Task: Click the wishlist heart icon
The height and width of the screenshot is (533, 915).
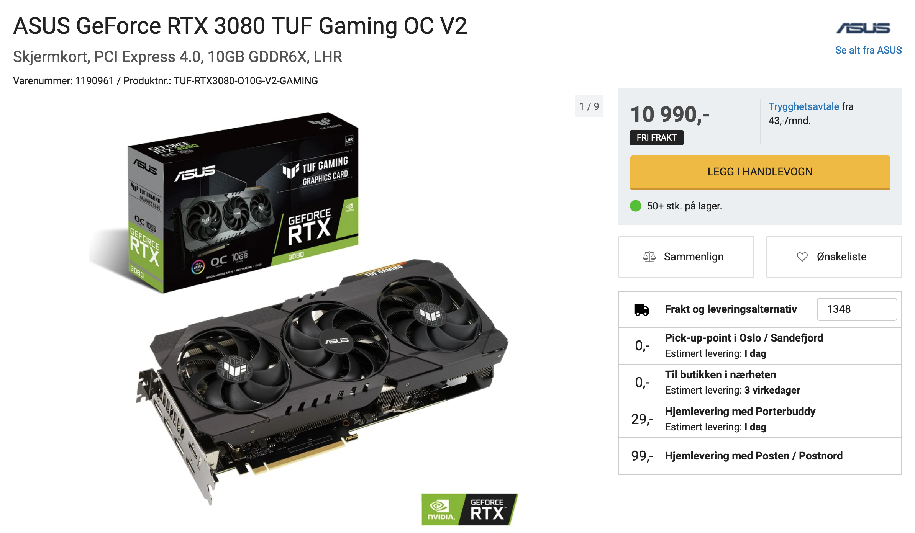Action: pos(802,257)
